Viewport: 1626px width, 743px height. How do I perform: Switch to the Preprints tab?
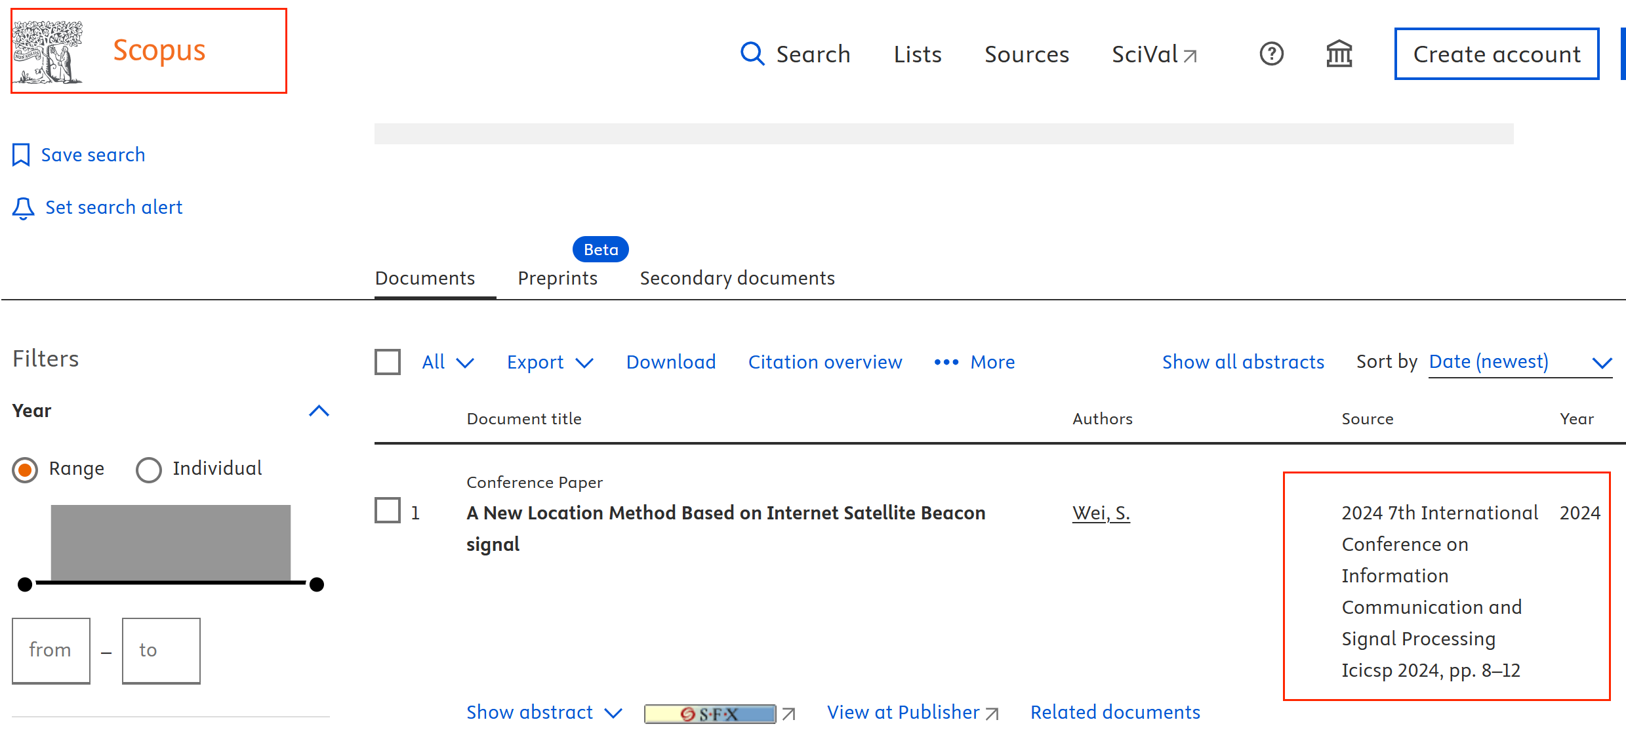pos(558,278)
